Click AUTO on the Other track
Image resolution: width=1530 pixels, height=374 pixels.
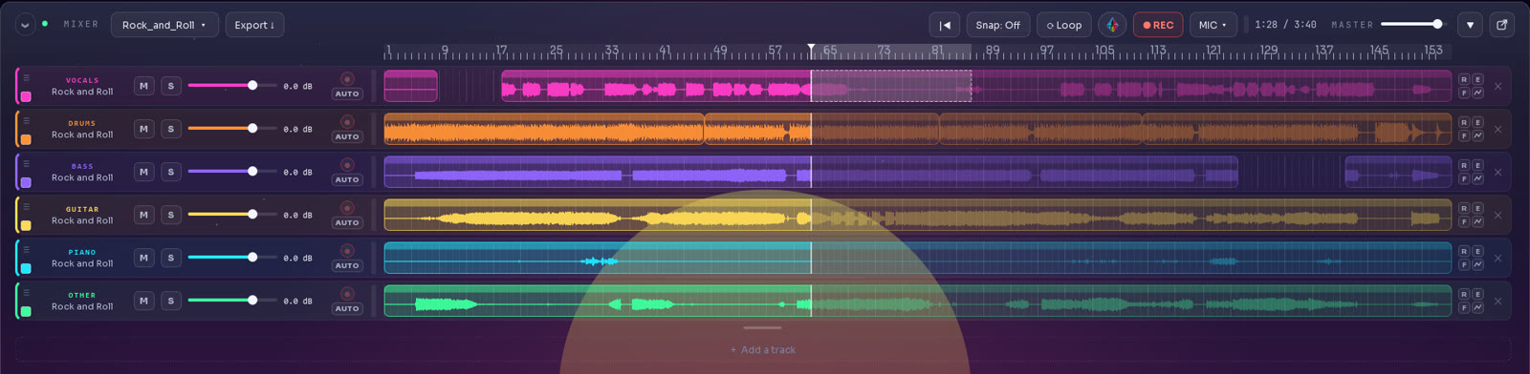(x=347, y=308)
